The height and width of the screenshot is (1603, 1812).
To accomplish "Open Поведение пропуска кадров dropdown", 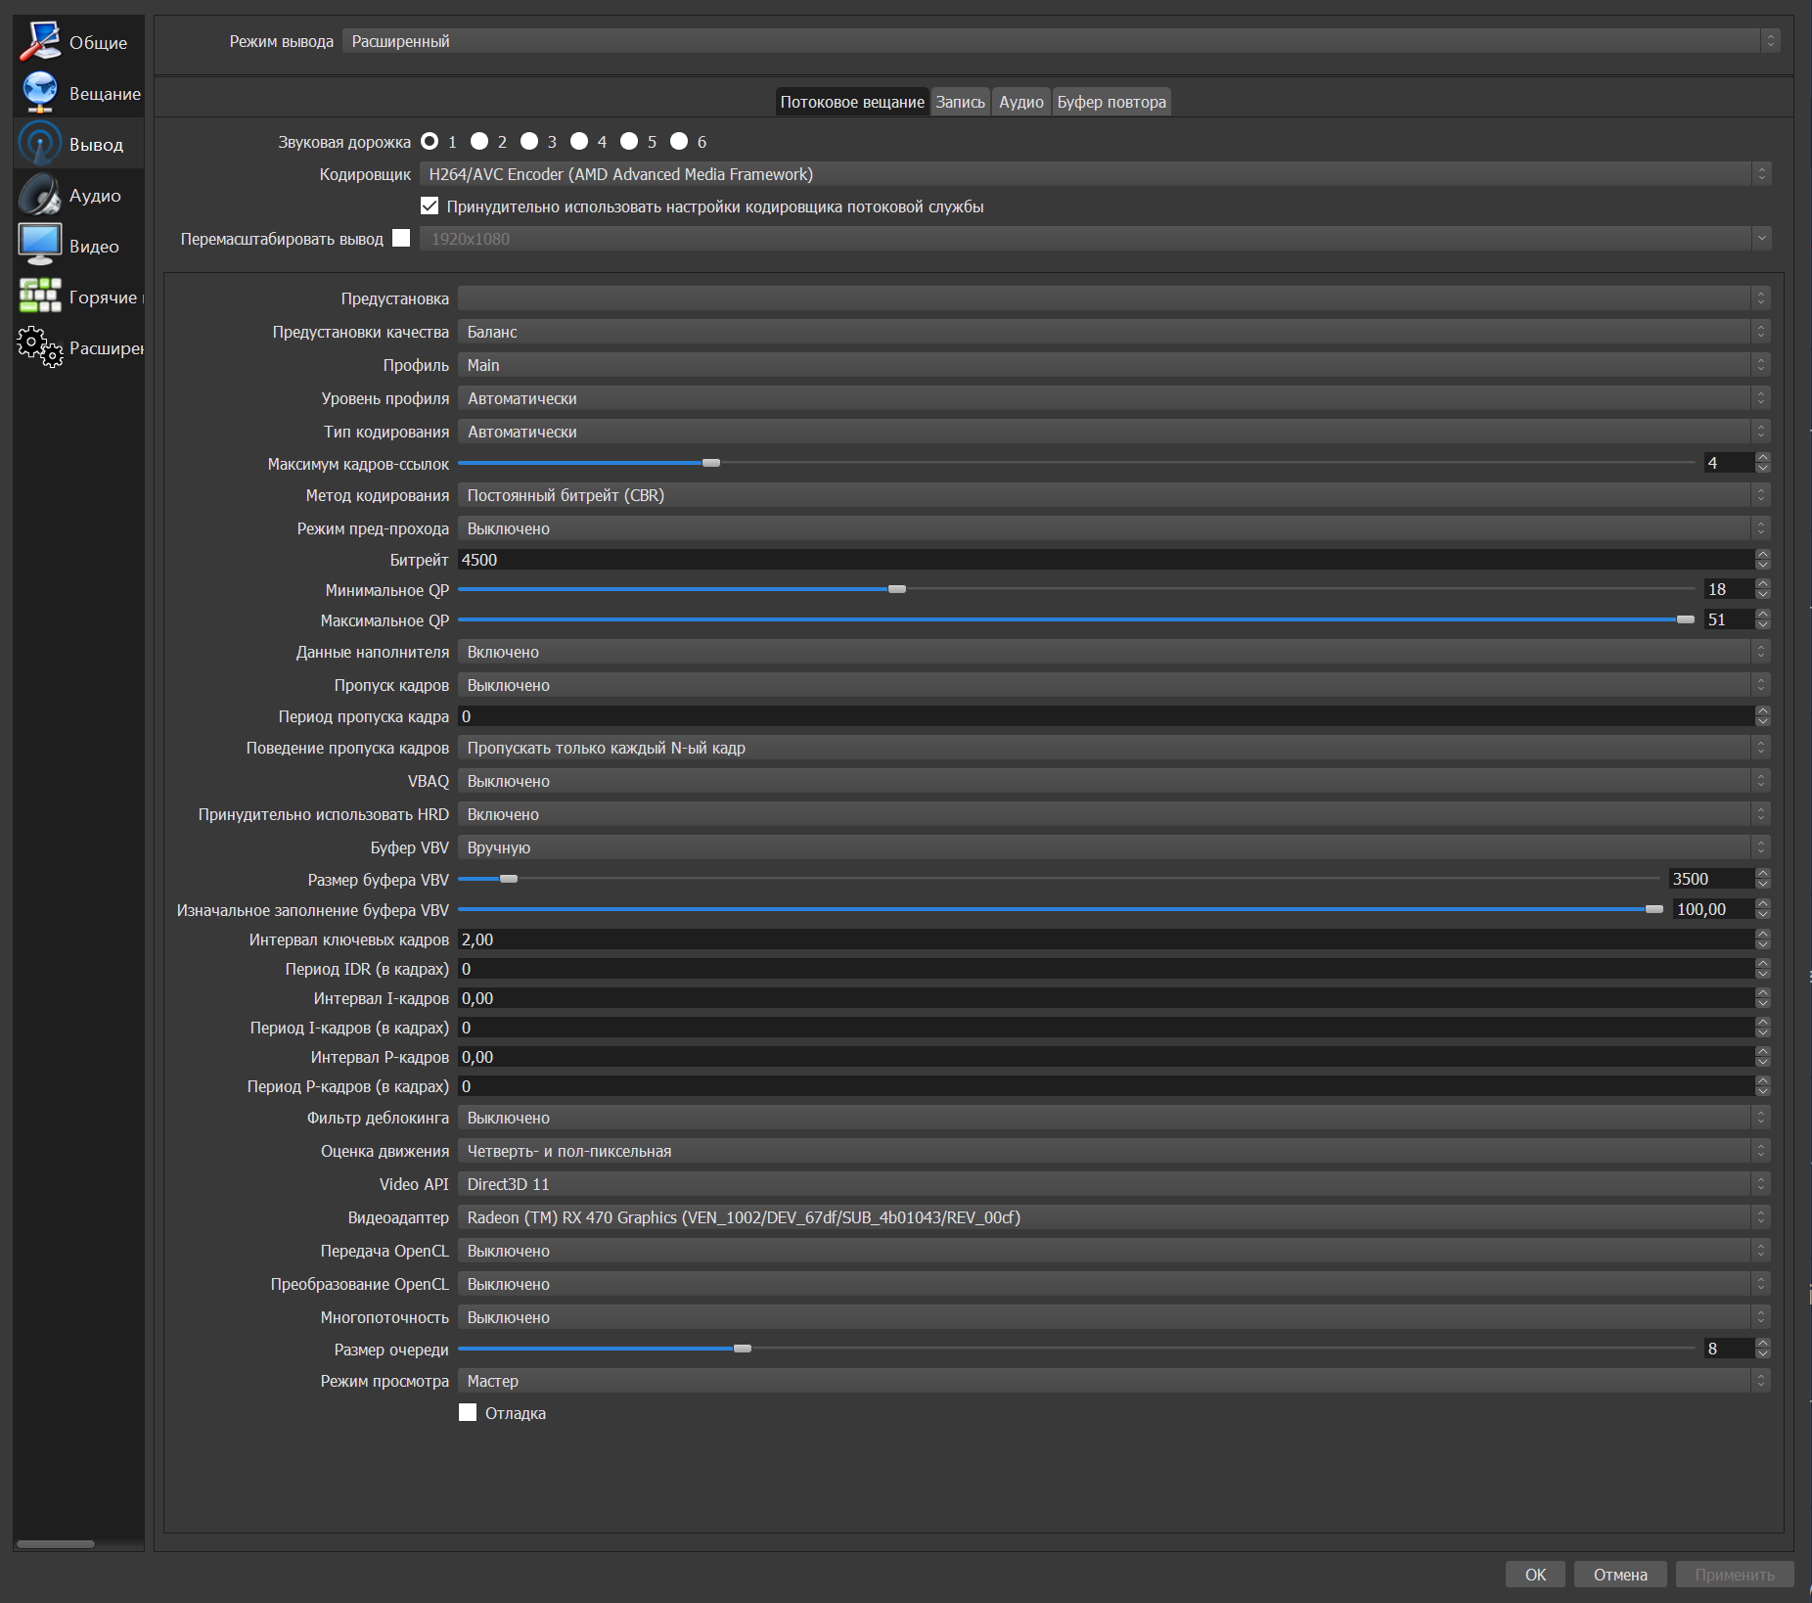I will pyautogui.click(x=1113, y=748).
